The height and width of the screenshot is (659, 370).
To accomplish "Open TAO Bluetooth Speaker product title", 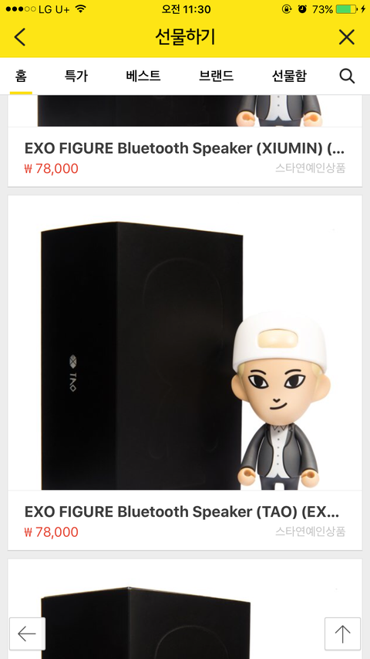I will point(182,512).
